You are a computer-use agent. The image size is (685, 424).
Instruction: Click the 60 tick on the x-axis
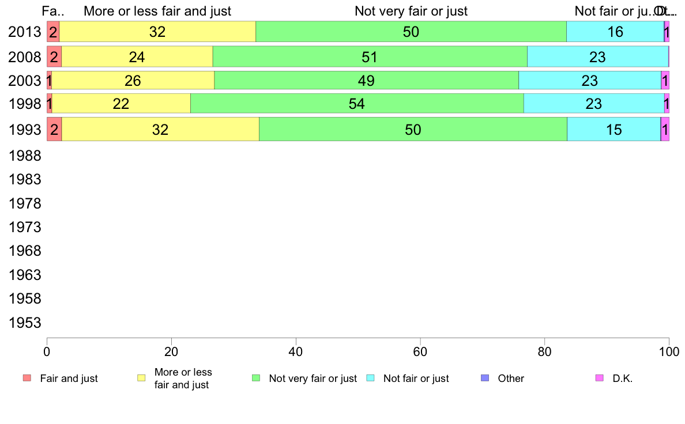(x=420, y=351)
